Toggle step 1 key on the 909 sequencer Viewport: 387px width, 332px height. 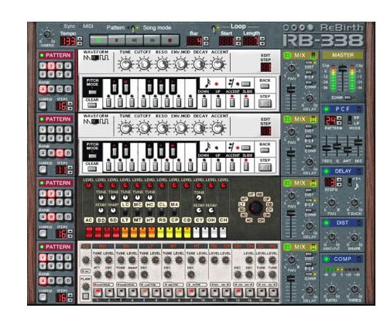click(98, 293)
